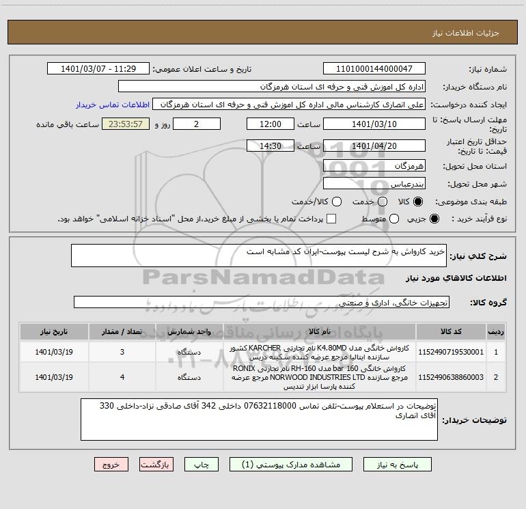Viewport: 526px width, 509px height.
Task: Select the خدمت radio button
Action: [383, 202]
